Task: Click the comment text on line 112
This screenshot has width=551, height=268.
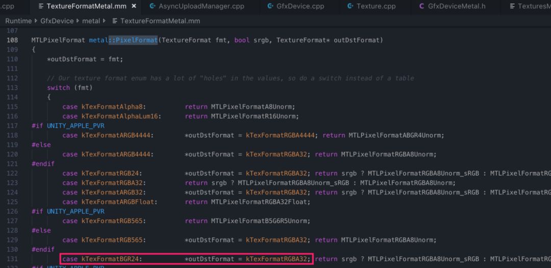Action: (231, 78)
